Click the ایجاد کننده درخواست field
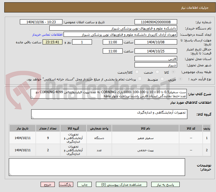 click(120, 35)
